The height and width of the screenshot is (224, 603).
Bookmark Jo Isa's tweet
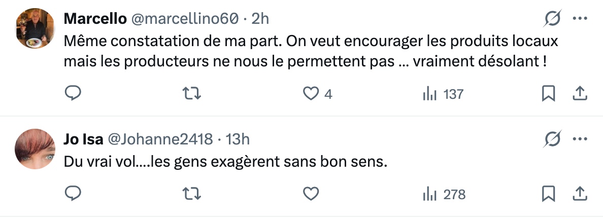pyautogui.click(x=548, y=194)
